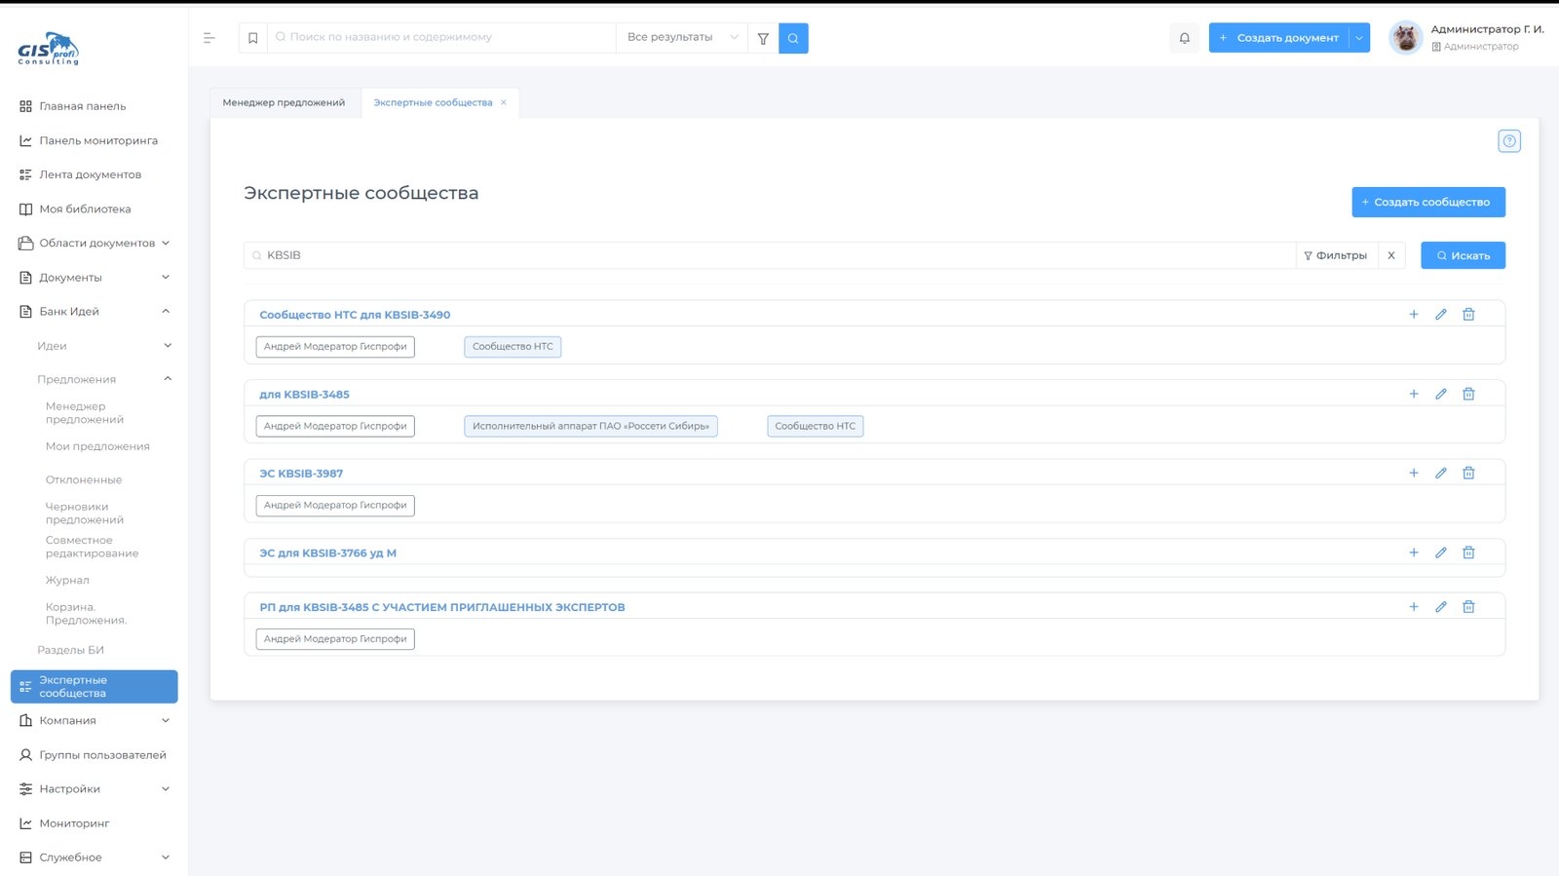Go to Главная панель
This screenshot has width=1559, height=876.
[x=83, y=106]
